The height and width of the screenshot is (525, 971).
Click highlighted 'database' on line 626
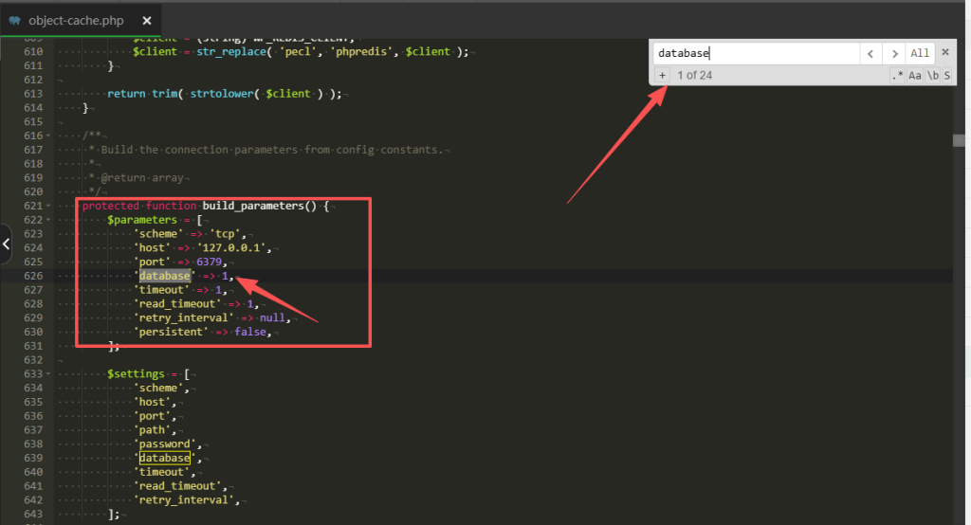pyautogui.click(x=165, y=276)
